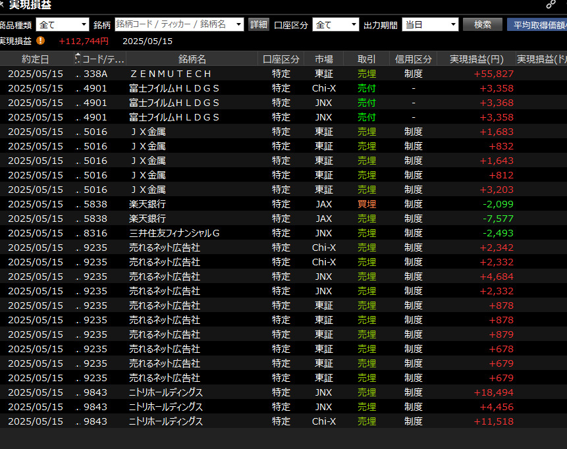The width and height of the screenshot is (567, 449).
Task: Select the 三井住友フィナンシャルG row name
Action: click(175, 233)
